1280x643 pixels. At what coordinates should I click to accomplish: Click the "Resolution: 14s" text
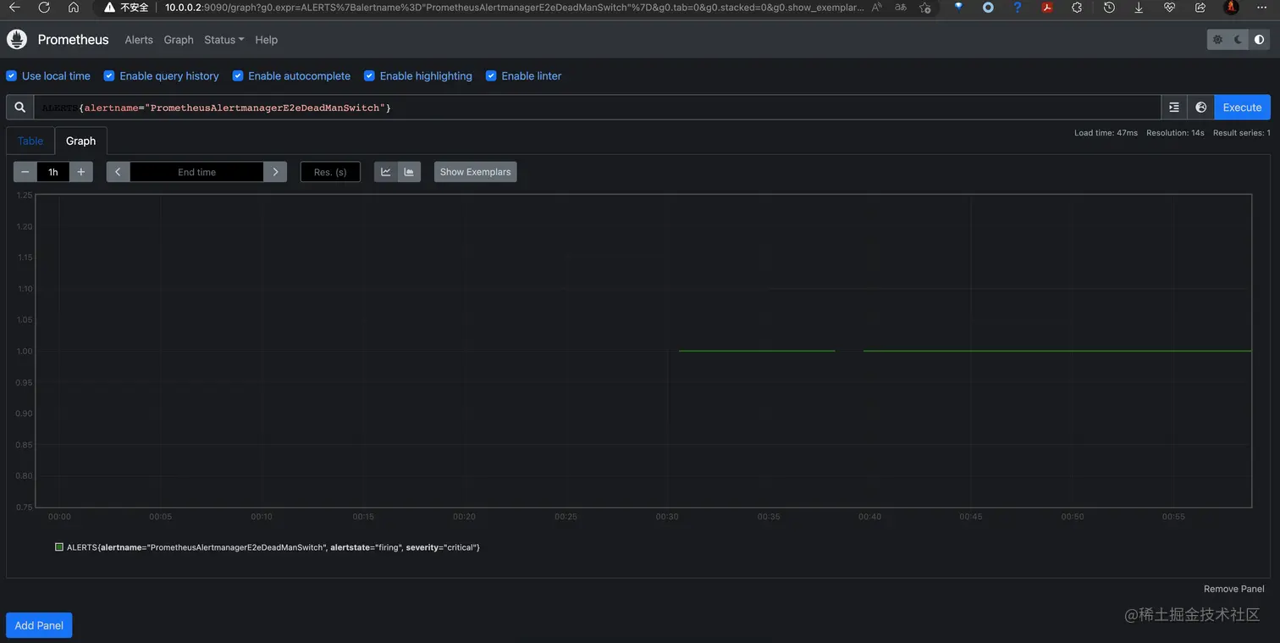click(1175, 133)
